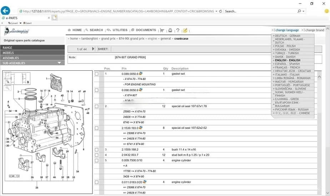Click into the browser Search field
This screenshot has width=330, height=196.
[x=260, y=11]
